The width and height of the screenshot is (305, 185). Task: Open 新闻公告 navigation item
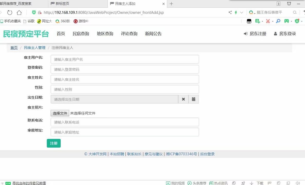[x=153, y=34]
